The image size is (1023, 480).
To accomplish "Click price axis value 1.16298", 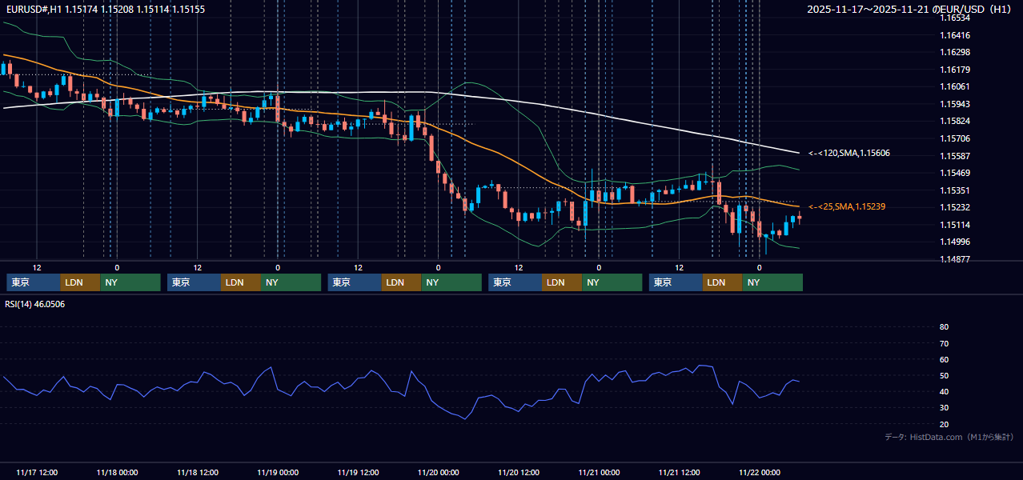I will pyautogui.click(x=955, y=52).
